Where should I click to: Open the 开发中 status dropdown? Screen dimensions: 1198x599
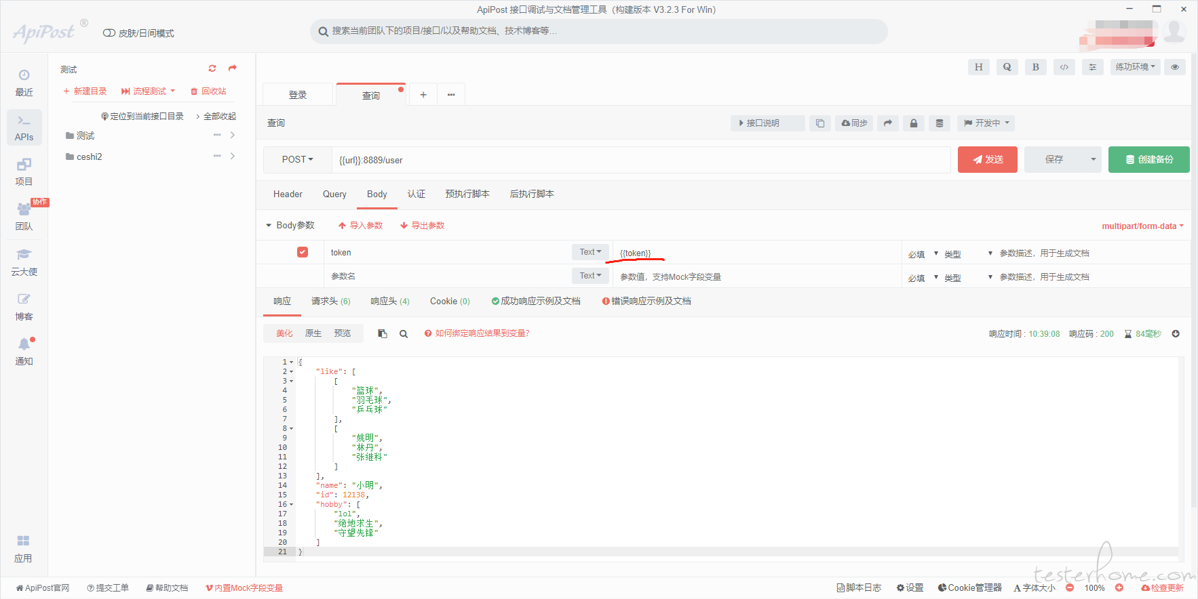[987, 123]
